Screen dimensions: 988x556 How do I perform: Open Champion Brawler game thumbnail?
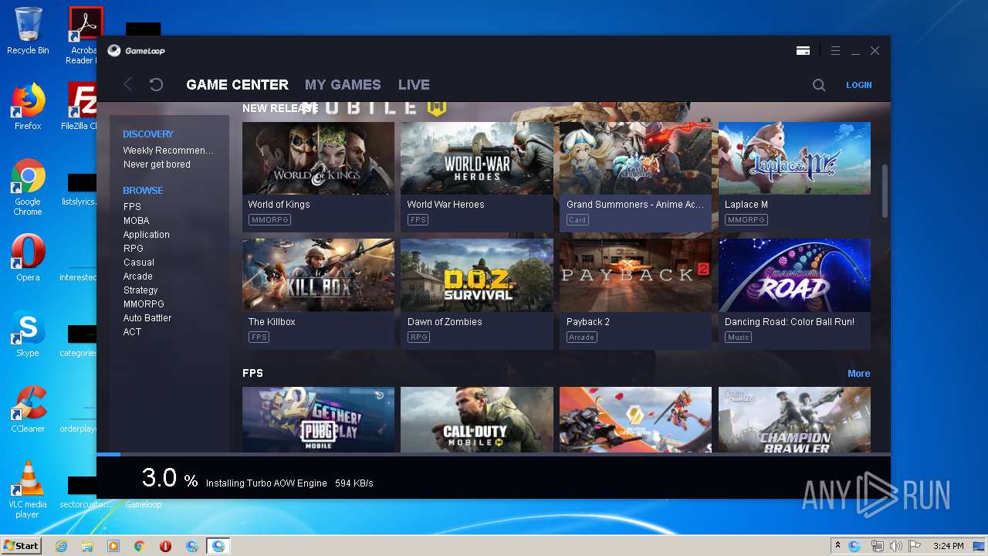pyautogui.click(x=794, y=419)
